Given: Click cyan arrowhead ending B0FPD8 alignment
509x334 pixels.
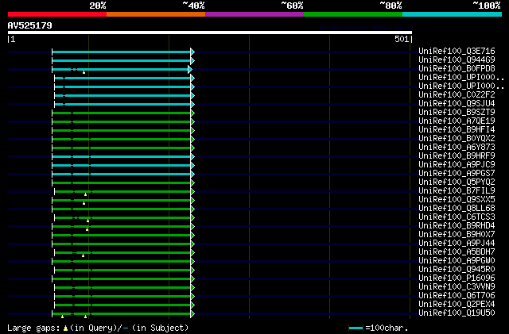Looking at the screenshot, I should pos(190,69).
